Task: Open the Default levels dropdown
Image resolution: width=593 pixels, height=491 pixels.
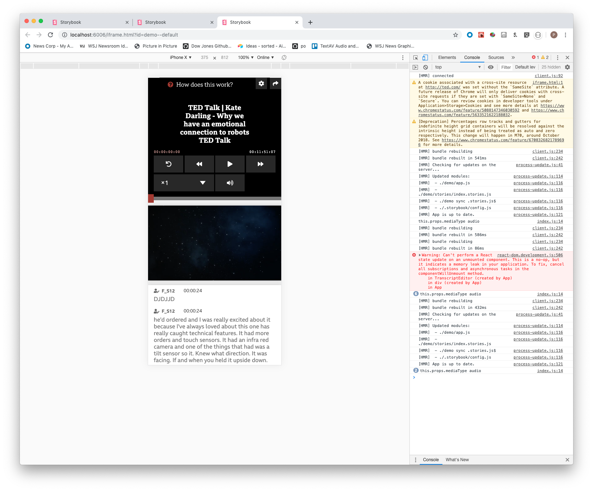Action: coord(525,67)
